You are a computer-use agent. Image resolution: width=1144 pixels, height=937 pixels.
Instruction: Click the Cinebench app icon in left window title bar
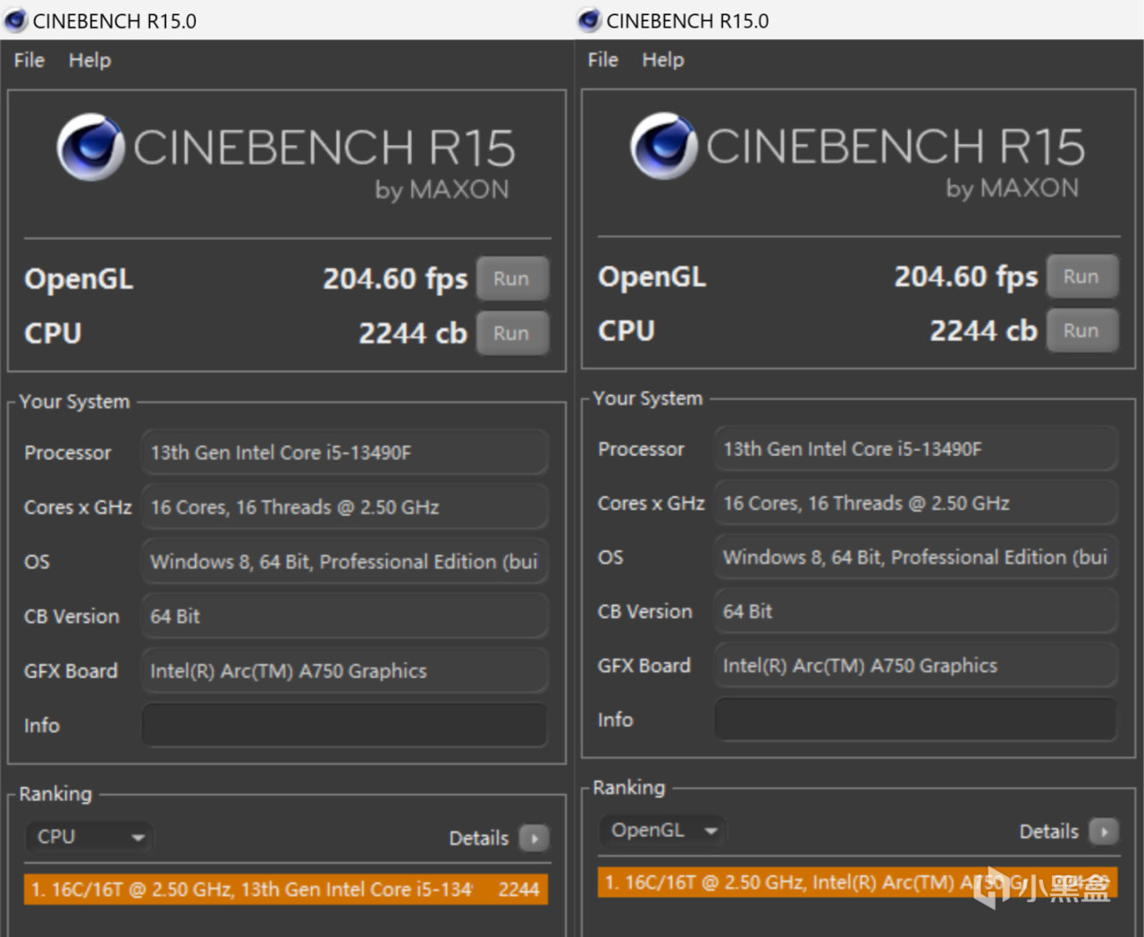(15, 20)
